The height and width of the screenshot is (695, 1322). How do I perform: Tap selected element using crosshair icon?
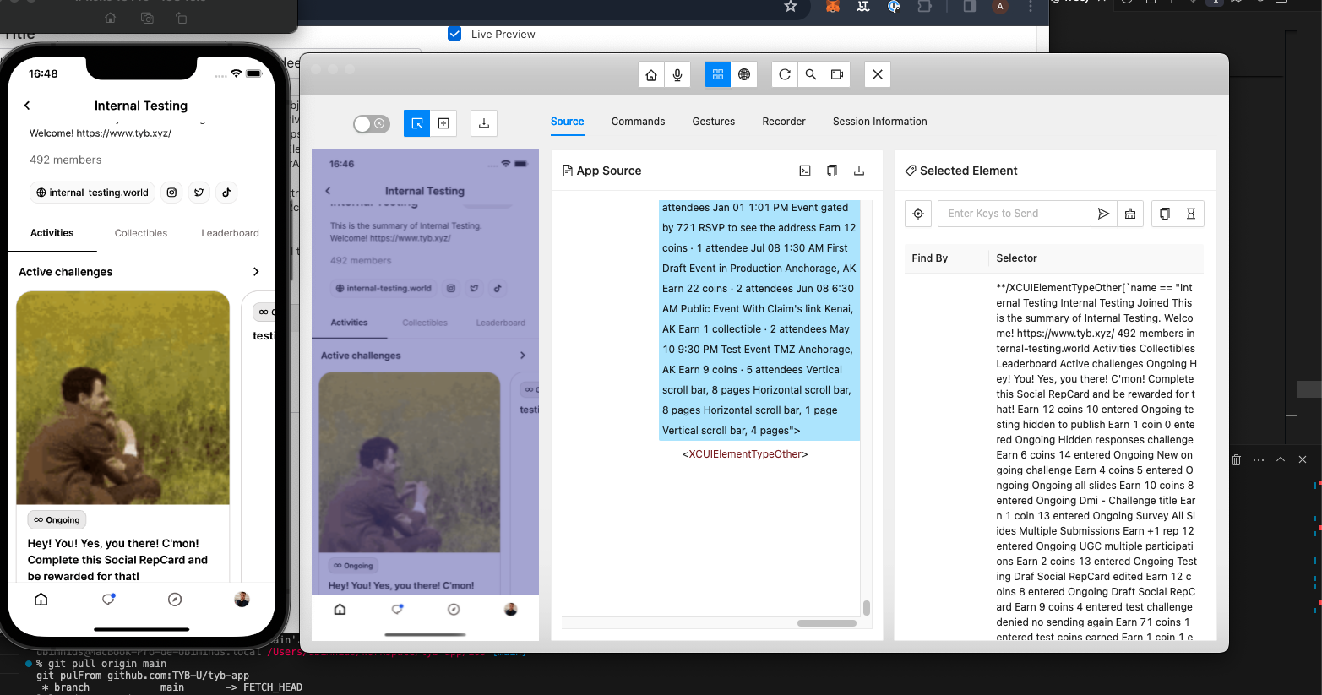(x=918, y=214)
